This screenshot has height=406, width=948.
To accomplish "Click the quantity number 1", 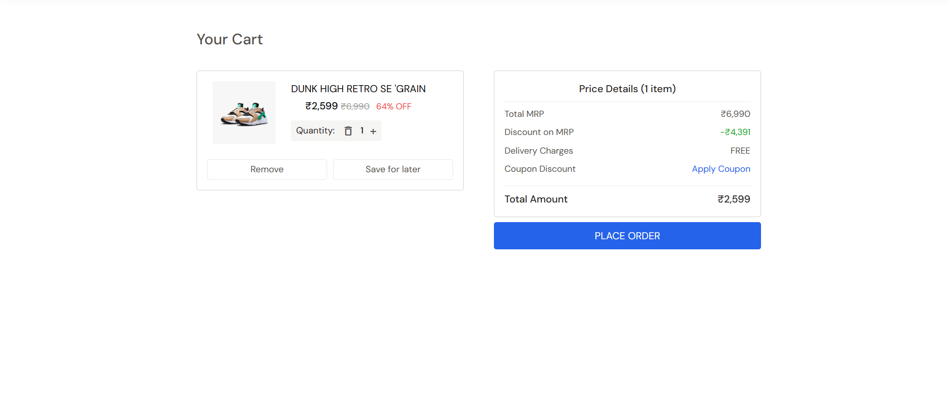I will (362, 130).
